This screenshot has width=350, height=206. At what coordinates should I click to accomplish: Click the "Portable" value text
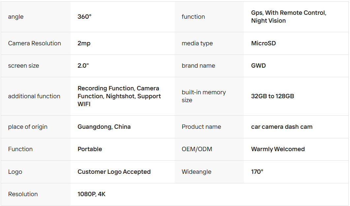point(90,149)
